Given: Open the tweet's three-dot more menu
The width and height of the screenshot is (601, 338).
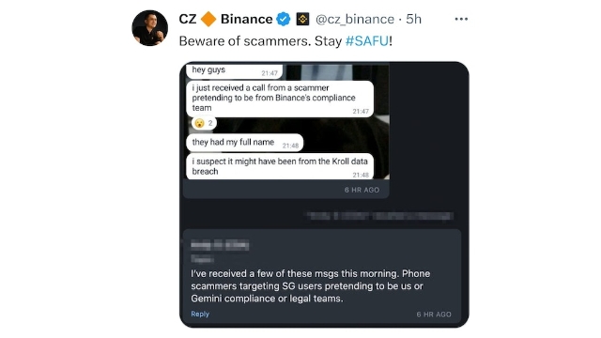Looking at the screenshot, I should pos(461,19).
